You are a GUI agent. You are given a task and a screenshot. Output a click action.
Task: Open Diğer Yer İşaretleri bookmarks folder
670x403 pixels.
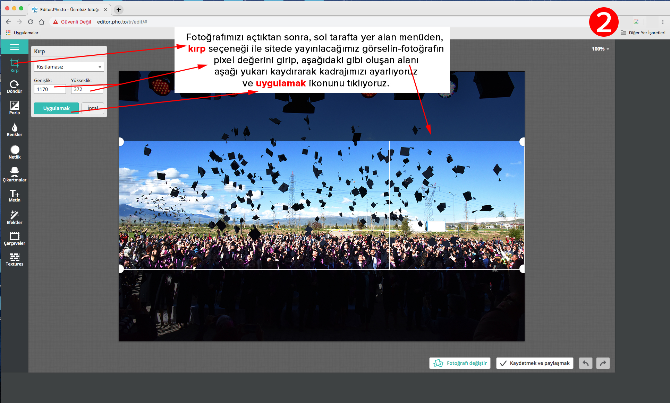click(643, 33)
